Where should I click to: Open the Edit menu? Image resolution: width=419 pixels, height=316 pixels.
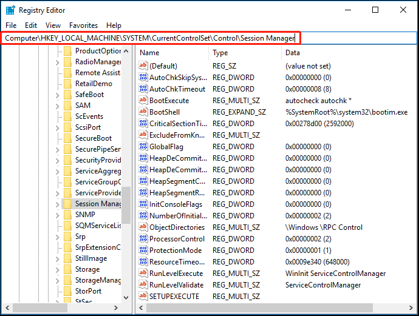[31, 25]
